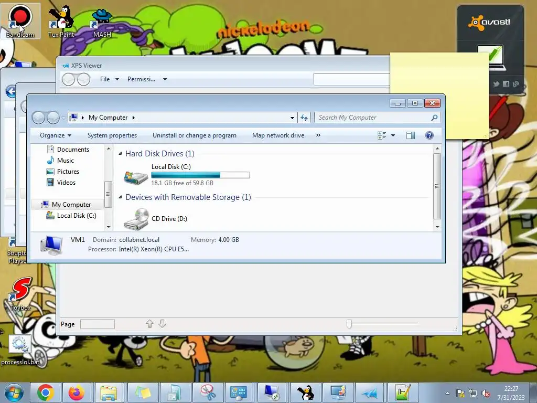The image size is (537, 403).
Task: Click Map network drive
Action: click(x=278, y=135)
